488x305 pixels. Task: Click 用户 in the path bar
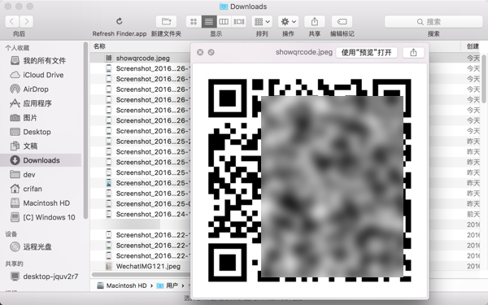click(x=168, y=285)
